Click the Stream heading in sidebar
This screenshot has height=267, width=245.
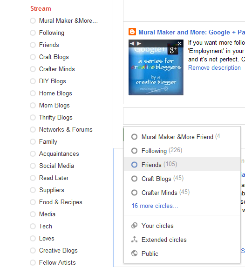click(x=41, y=8)
